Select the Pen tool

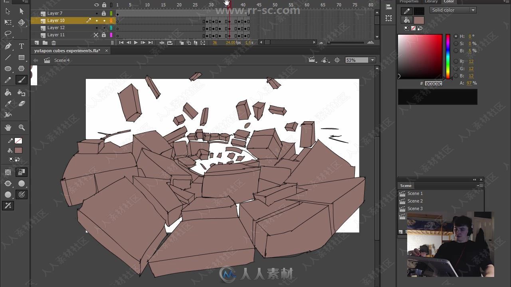[8, 46]
